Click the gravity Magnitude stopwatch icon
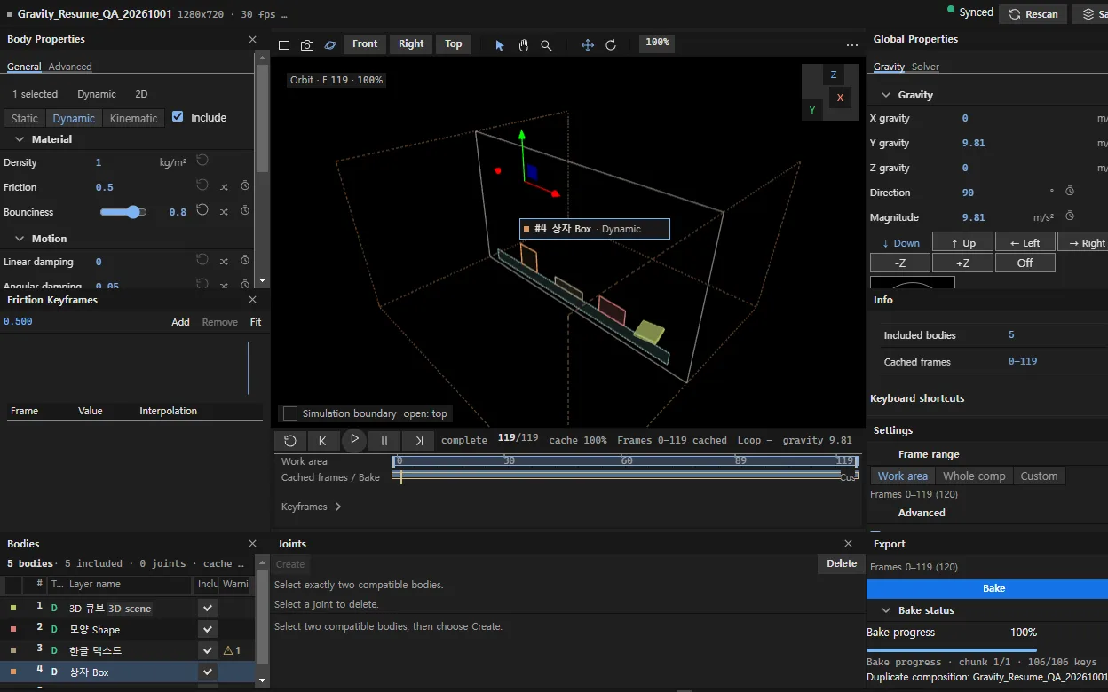The height and width of the screenshot is (692, 1108). (1070, 216)
